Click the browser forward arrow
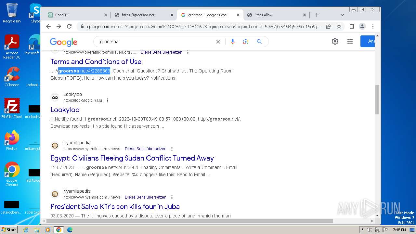416x234 pixels. [59, 26]
